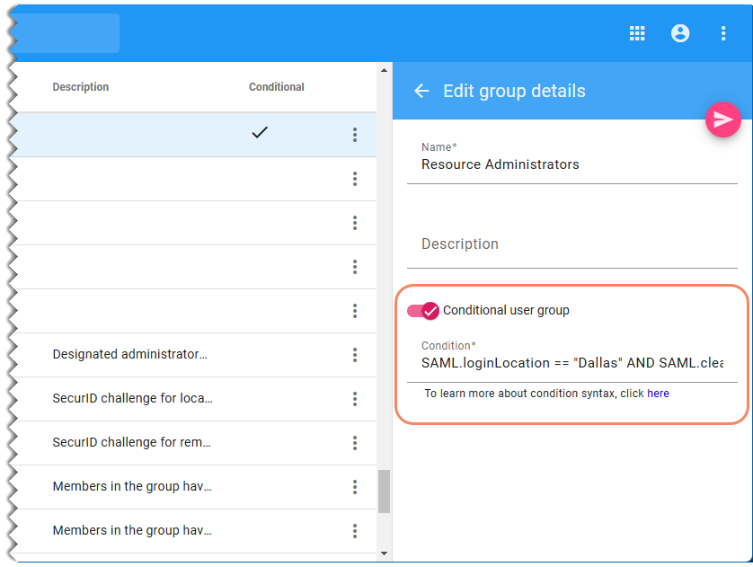Click back arrow in Edit group details

pyautogui.click(x=421, y=91)
